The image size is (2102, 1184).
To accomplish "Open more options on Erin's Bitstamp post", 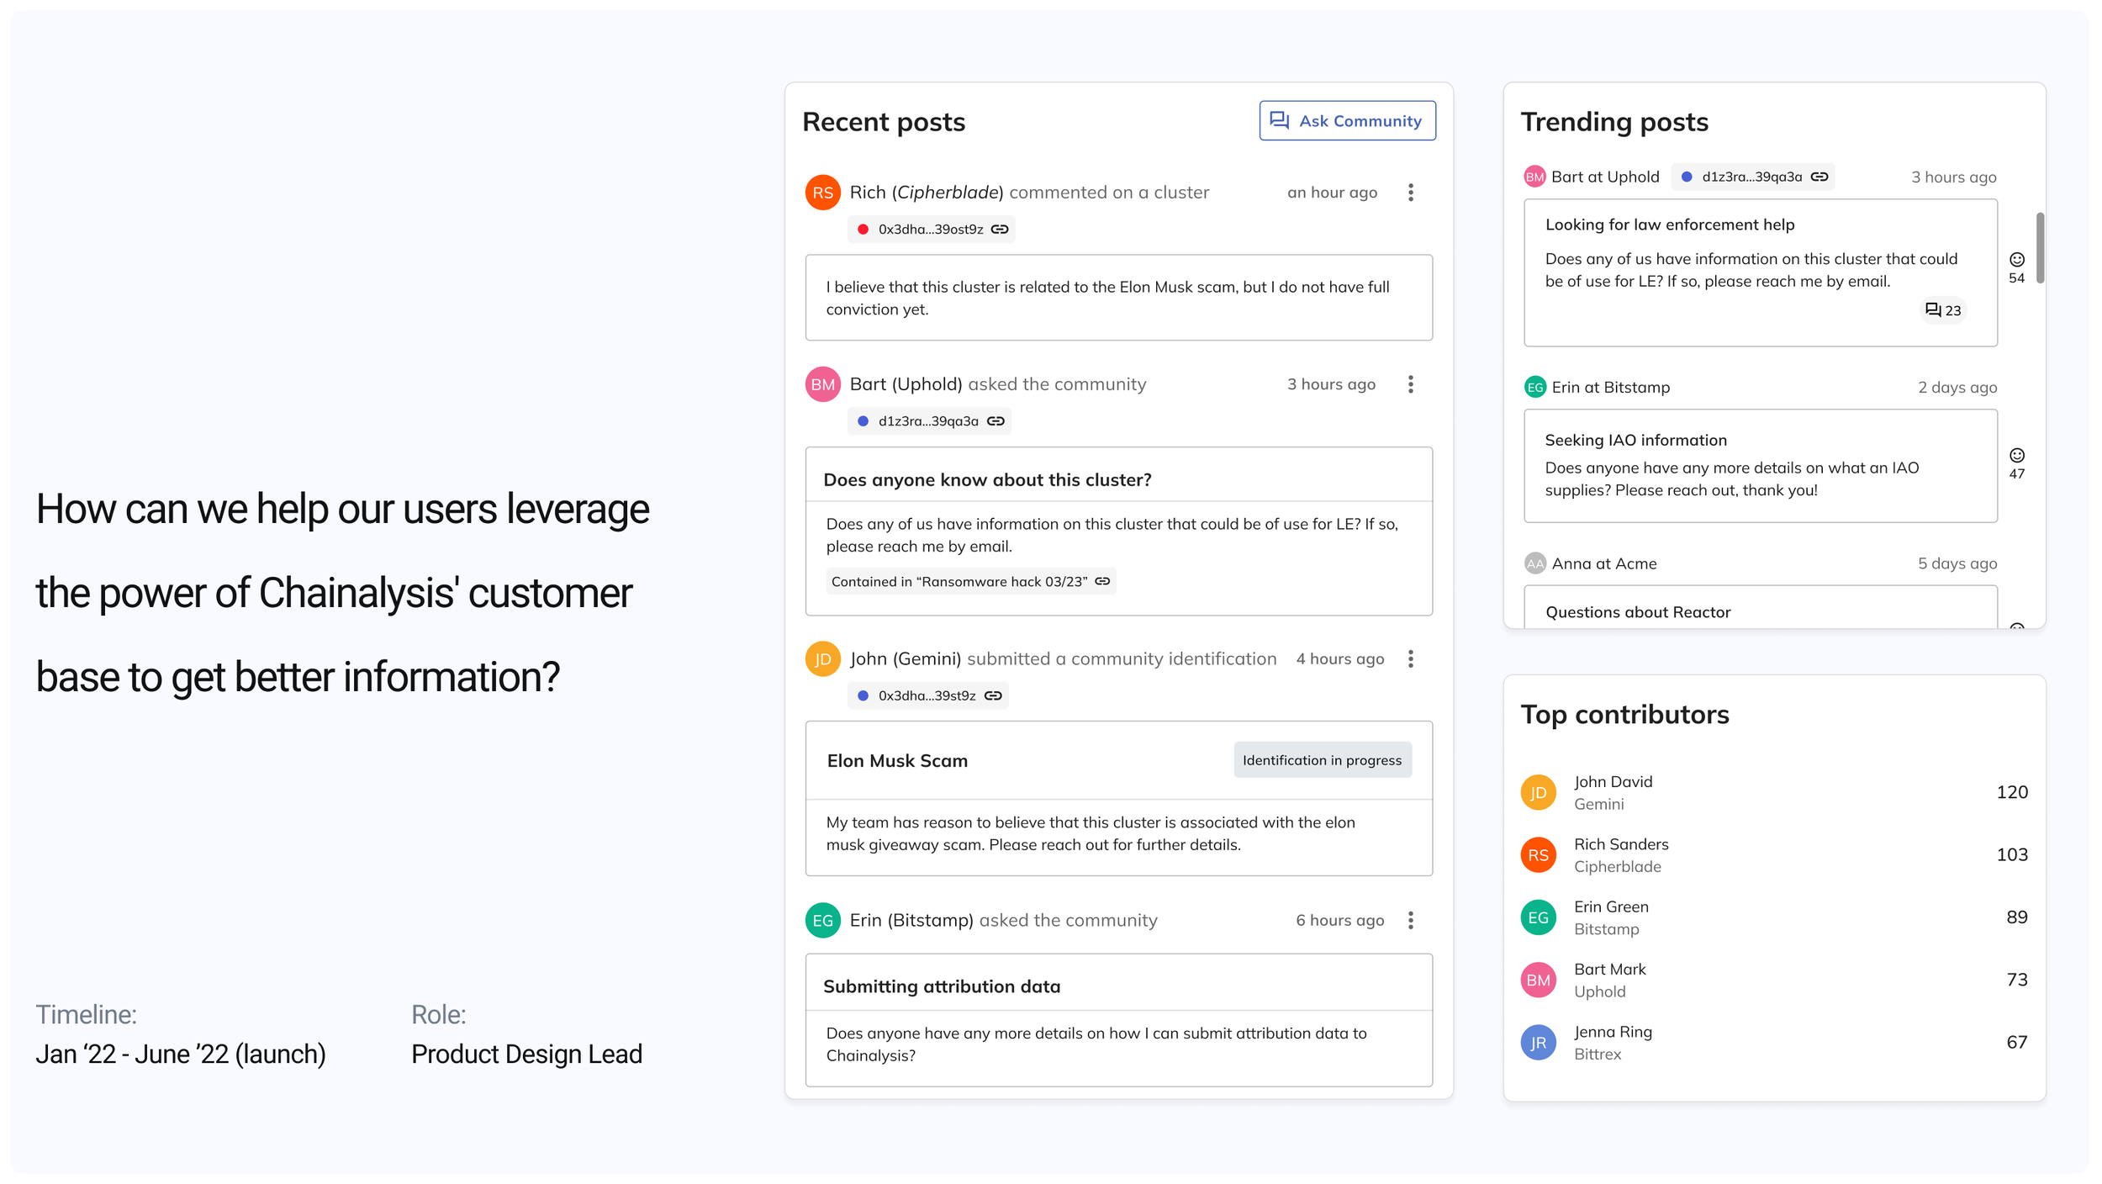I will coord(1411,921).
